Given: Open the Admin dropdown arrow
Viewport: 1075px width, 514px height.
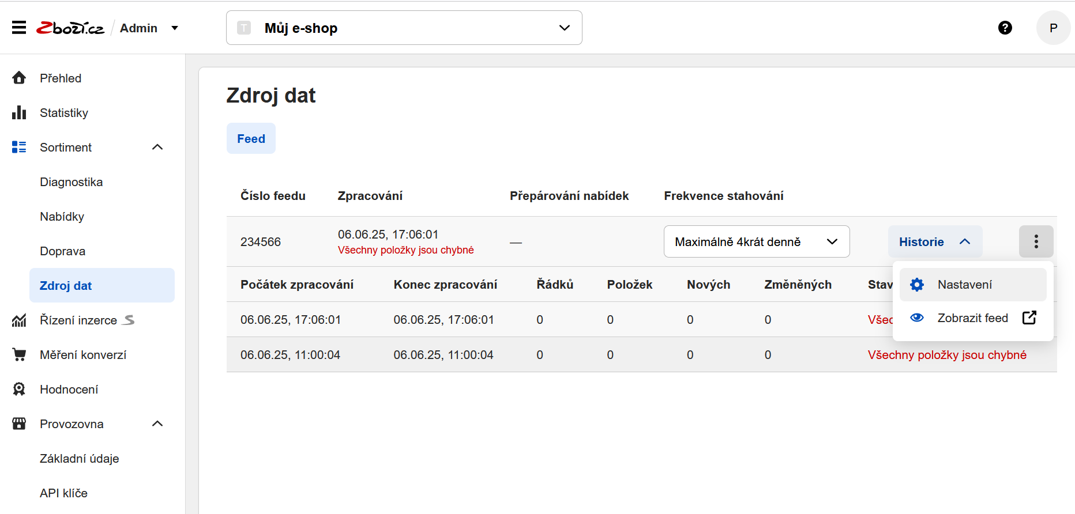Looking at the screenshot, I should [x=175, y=28].
